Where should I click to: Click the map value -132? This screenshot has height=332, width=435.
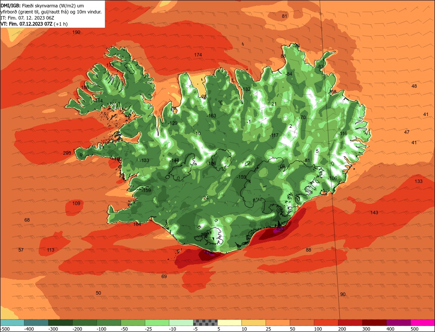click(246, 89)
